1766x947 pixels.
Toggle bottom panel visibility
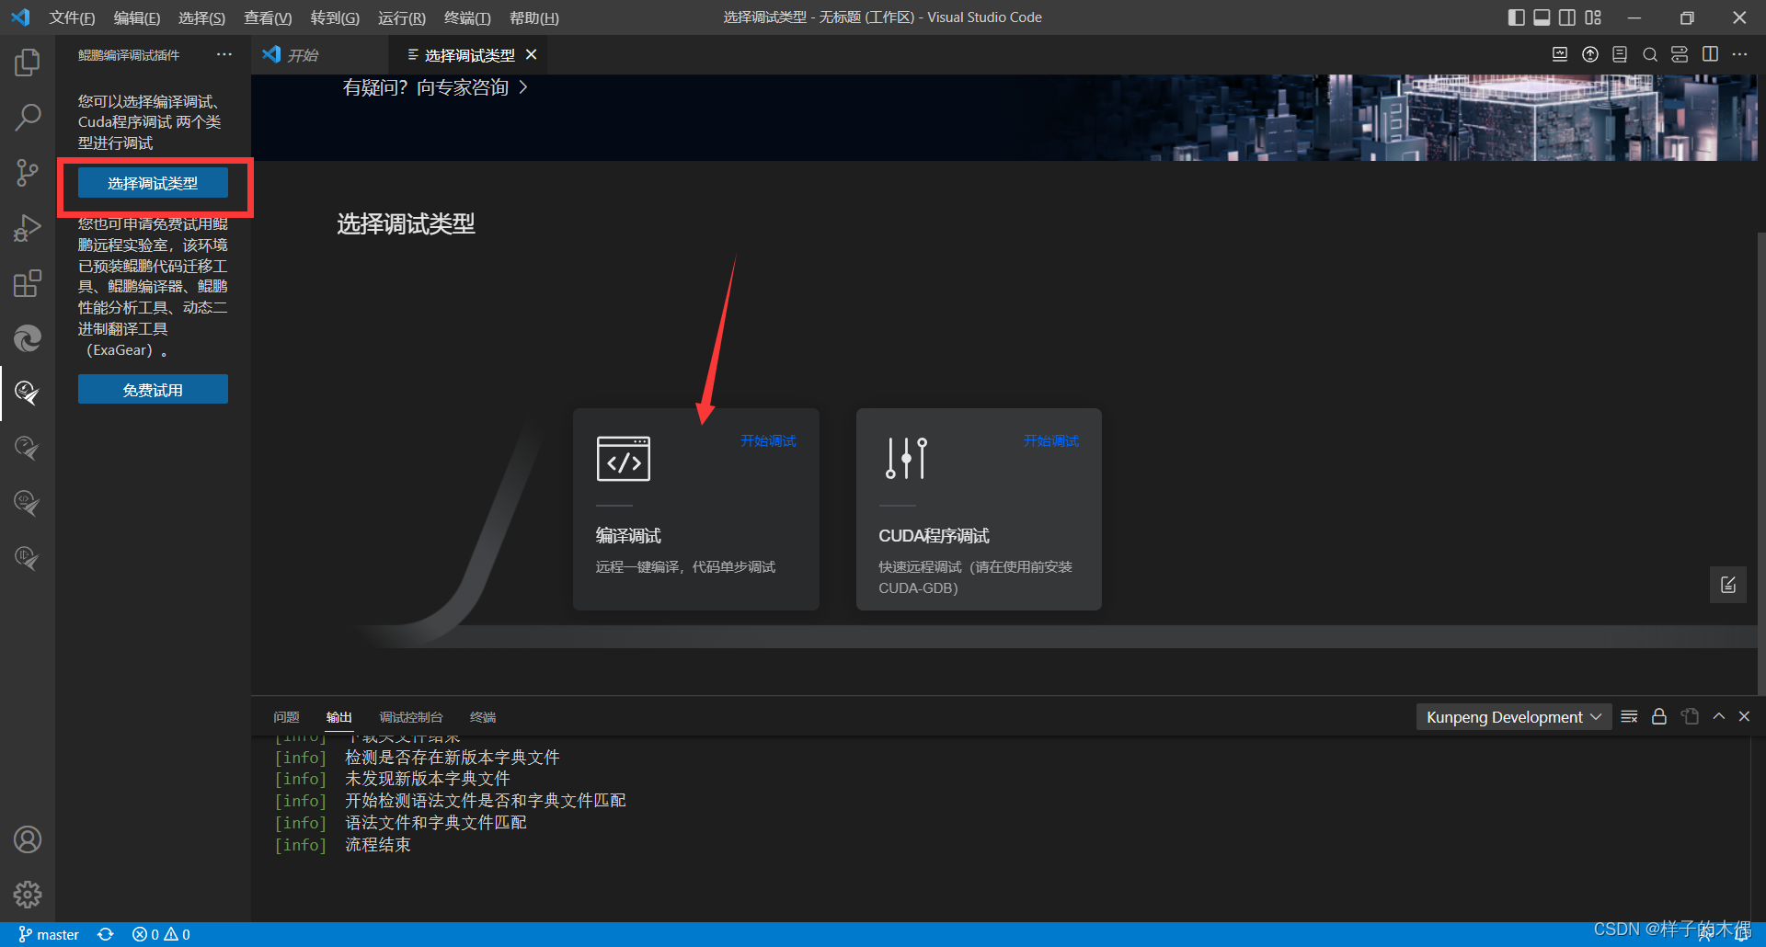click(1542, 17)
